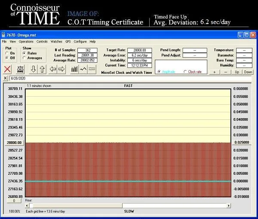Click the '30709.11' axis label
The height and width of the screenshot is (219, 258).
(x=15, y=89)
